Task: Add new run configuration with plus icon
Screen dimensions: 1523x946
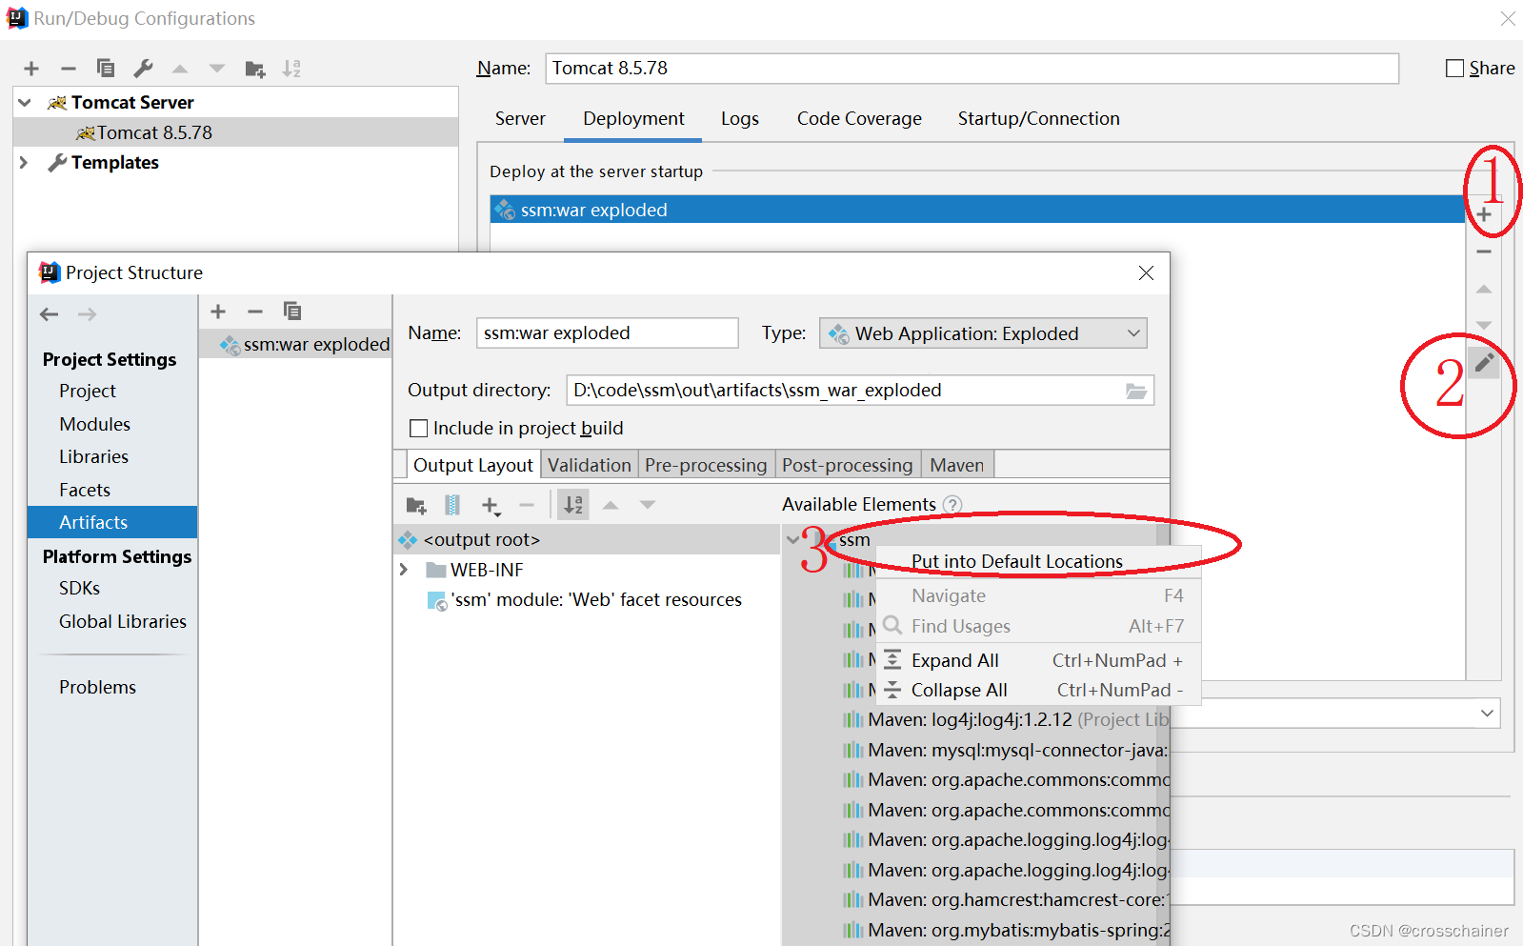Action: click(x=31, y=69)
